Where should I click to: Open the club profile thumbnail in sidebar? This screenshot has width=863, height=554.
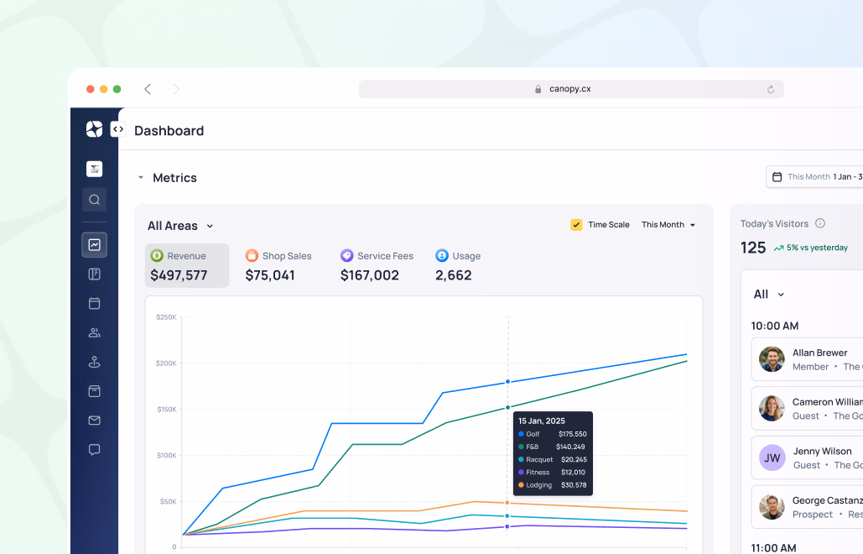(94, 169)
